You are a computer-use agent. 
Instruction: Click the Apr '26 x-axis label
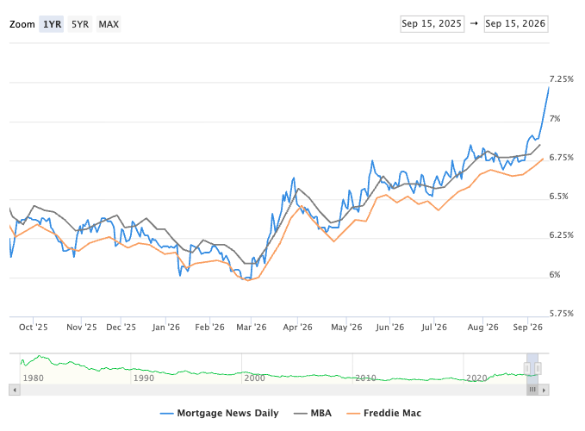pyautogui.click(x=297, y=328)
